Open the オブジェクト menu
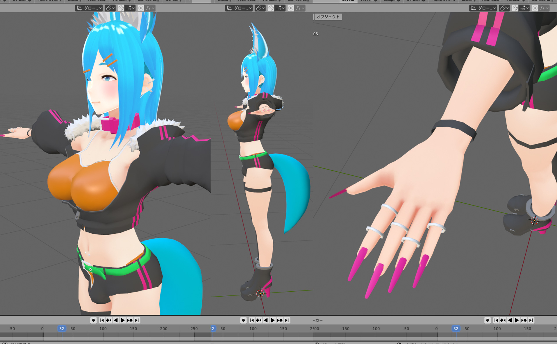The image size is (557, 344). (x=328, y=17)
